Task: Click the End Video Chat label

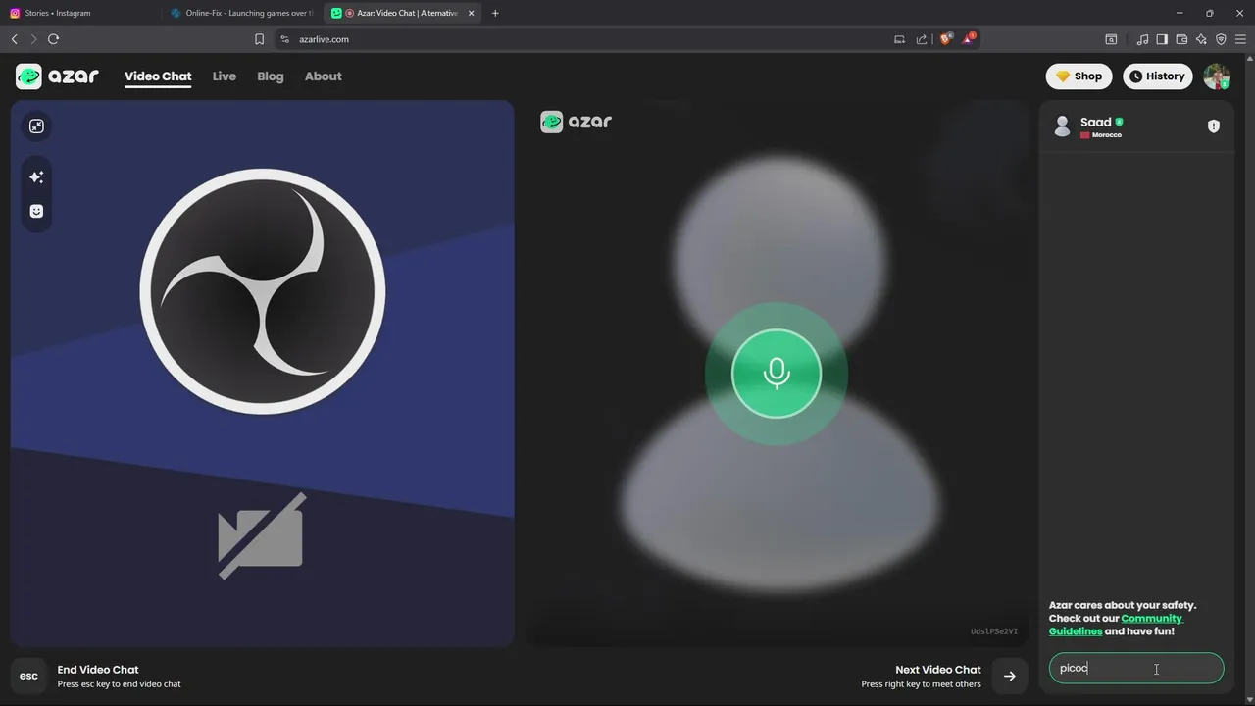Action: tap(98, 670)
